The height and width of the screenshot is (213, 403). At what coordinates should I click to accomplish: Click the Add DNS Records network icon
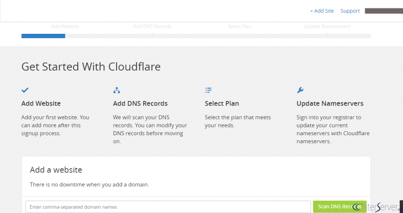tap(116, 90)
